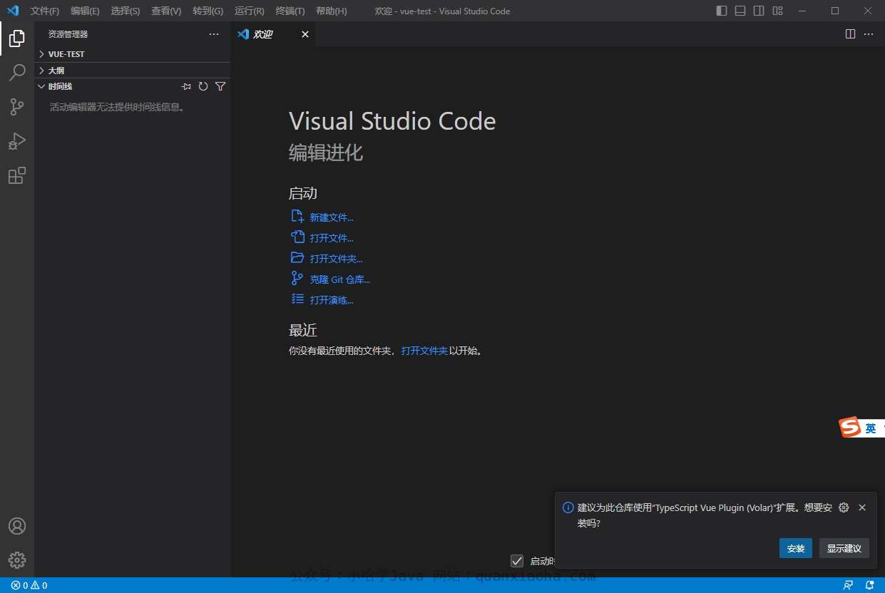
Task: Open the Manage gear icon
Action: pyautogui.click(x=17, y=560)
